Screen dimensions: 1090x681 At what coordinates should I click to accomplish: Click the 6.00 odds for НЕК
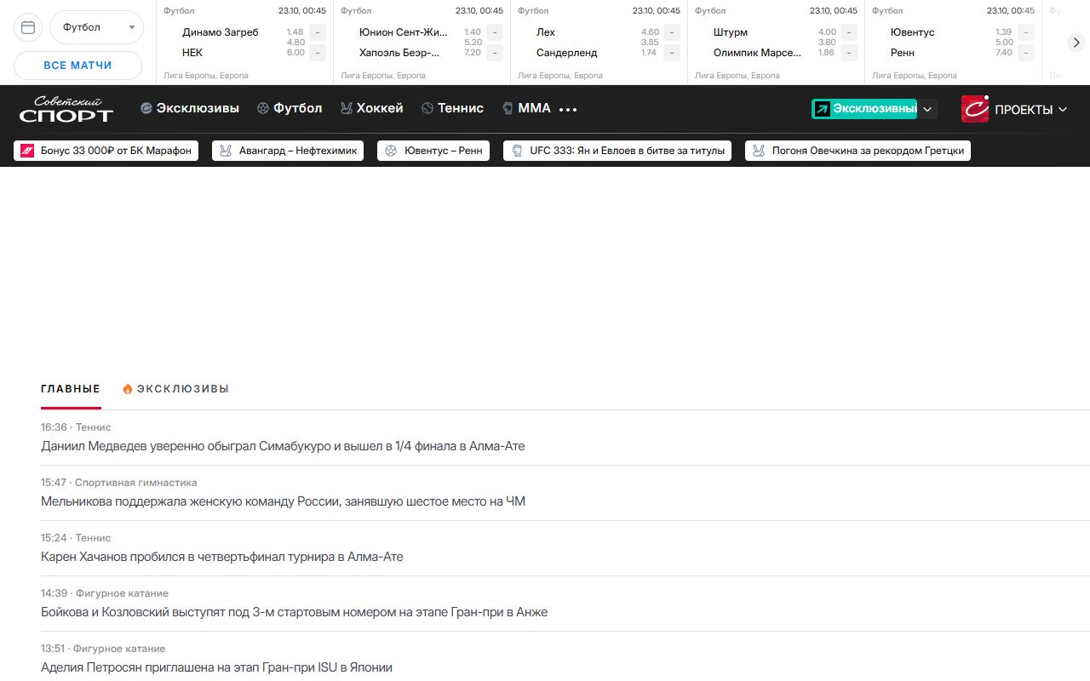click(x=295, y=53)
